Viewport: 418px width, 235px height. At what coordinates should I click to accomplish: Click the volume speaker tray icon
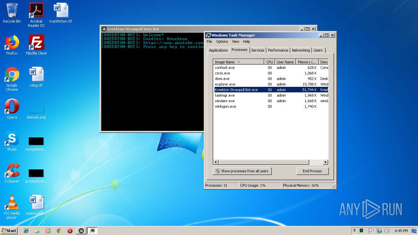[387, 231]
